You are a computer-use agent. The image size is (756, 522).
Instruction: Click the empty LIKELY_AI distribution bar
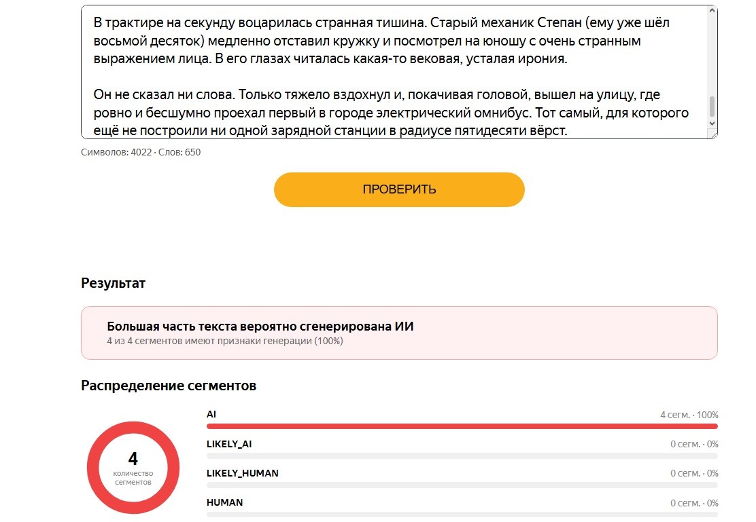point(462,455)
